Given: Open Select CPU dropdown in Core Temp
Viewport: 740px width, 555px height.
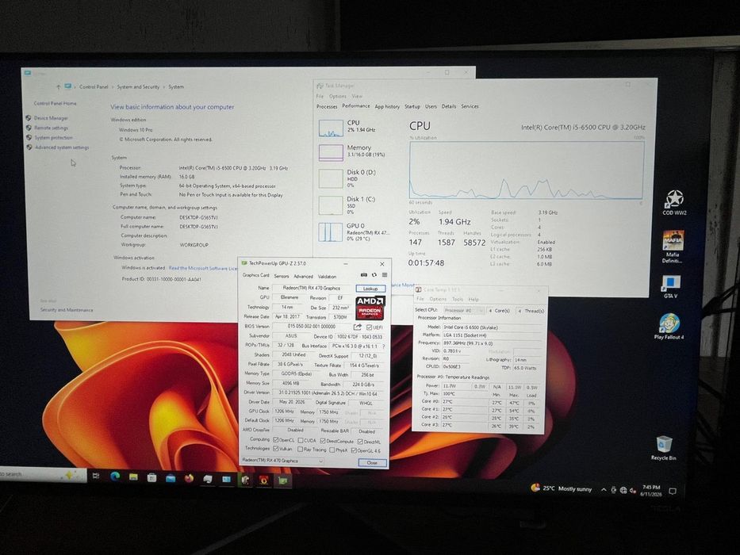Looking at the screenshot, I should click(464, 310).
